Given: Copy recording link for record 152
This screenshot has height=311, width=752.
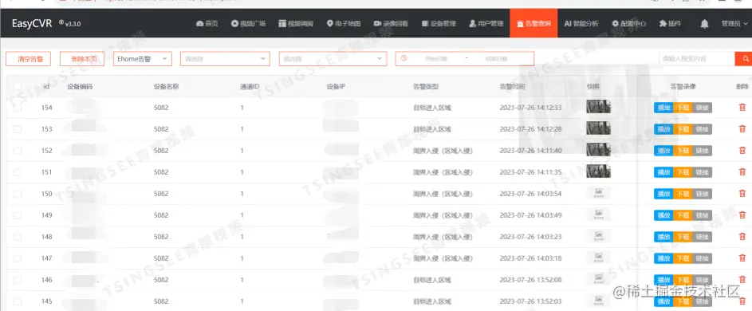Looking at the screenshot, I should click(x=702, y=151).
